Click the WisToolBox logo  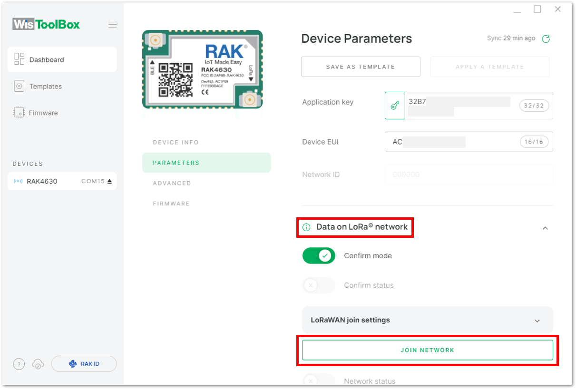46,24
